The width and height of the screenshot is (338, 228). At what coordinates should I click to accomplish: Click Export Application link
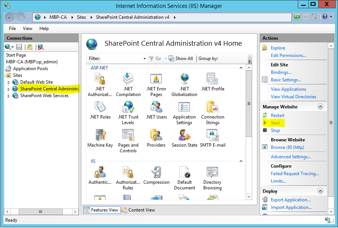291,200
